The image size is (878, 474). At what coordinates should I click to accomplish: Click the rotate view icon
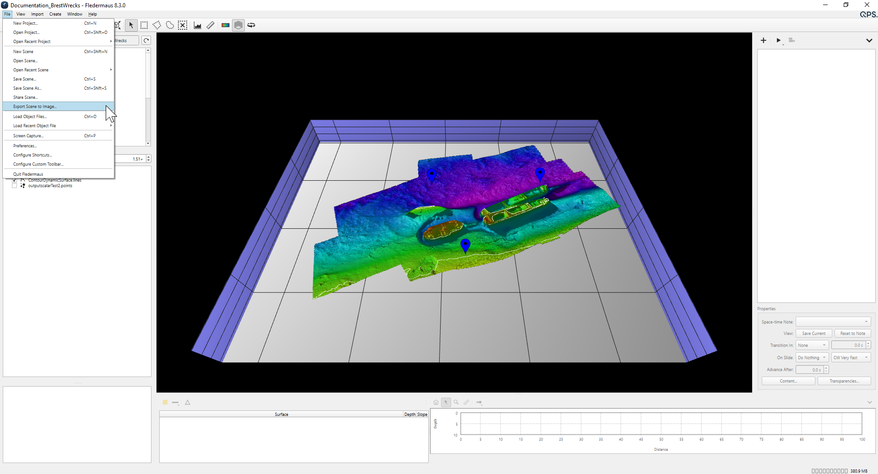[251, 25]
